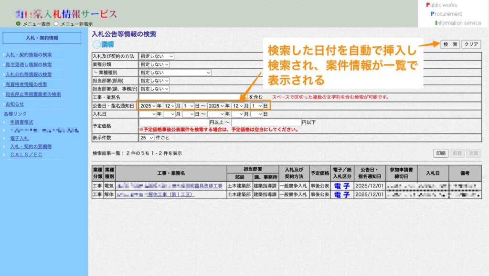The height and width of the screenshot is (276, 489).
Task: Open the 電子入札 link under 各種リンク
Action: (20, 138)
